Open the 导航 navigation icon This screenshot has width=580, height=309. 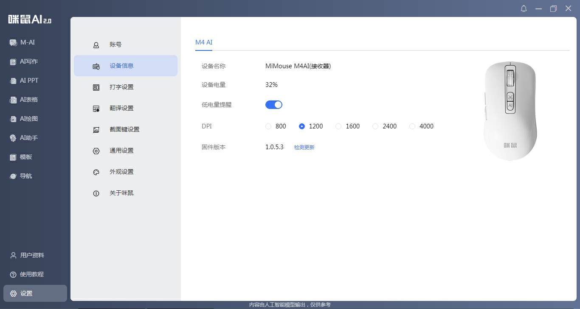[x=13, y=176]
